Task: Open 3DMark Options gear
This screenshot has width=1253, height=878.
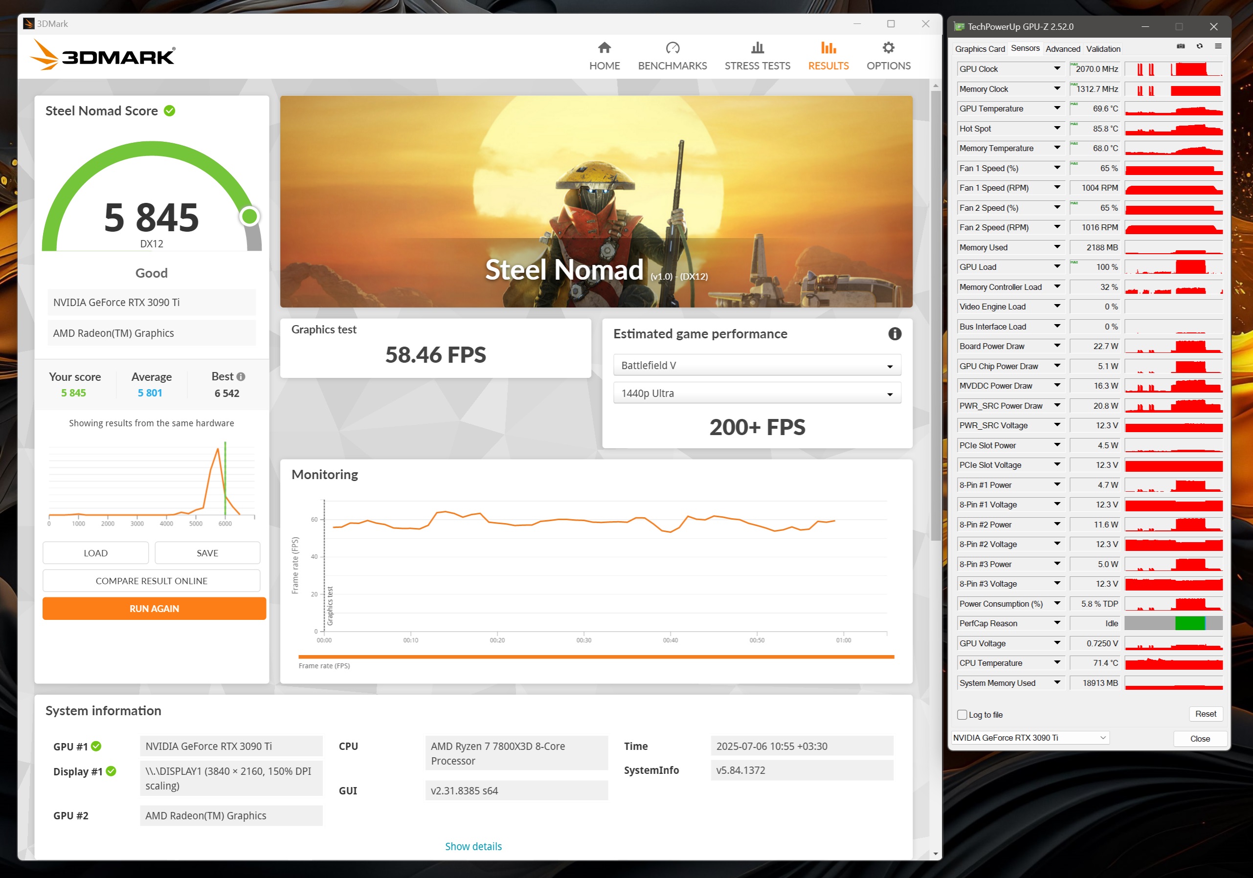Action: [x=888, y=48]
